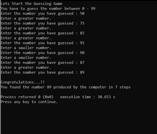Click the number 89 in the result sentence

49,87
